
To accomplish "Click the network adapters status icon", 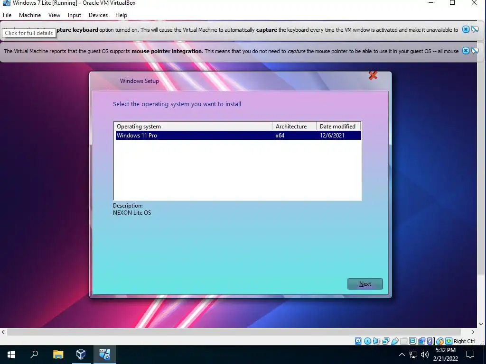I will (x=385, y=341).
